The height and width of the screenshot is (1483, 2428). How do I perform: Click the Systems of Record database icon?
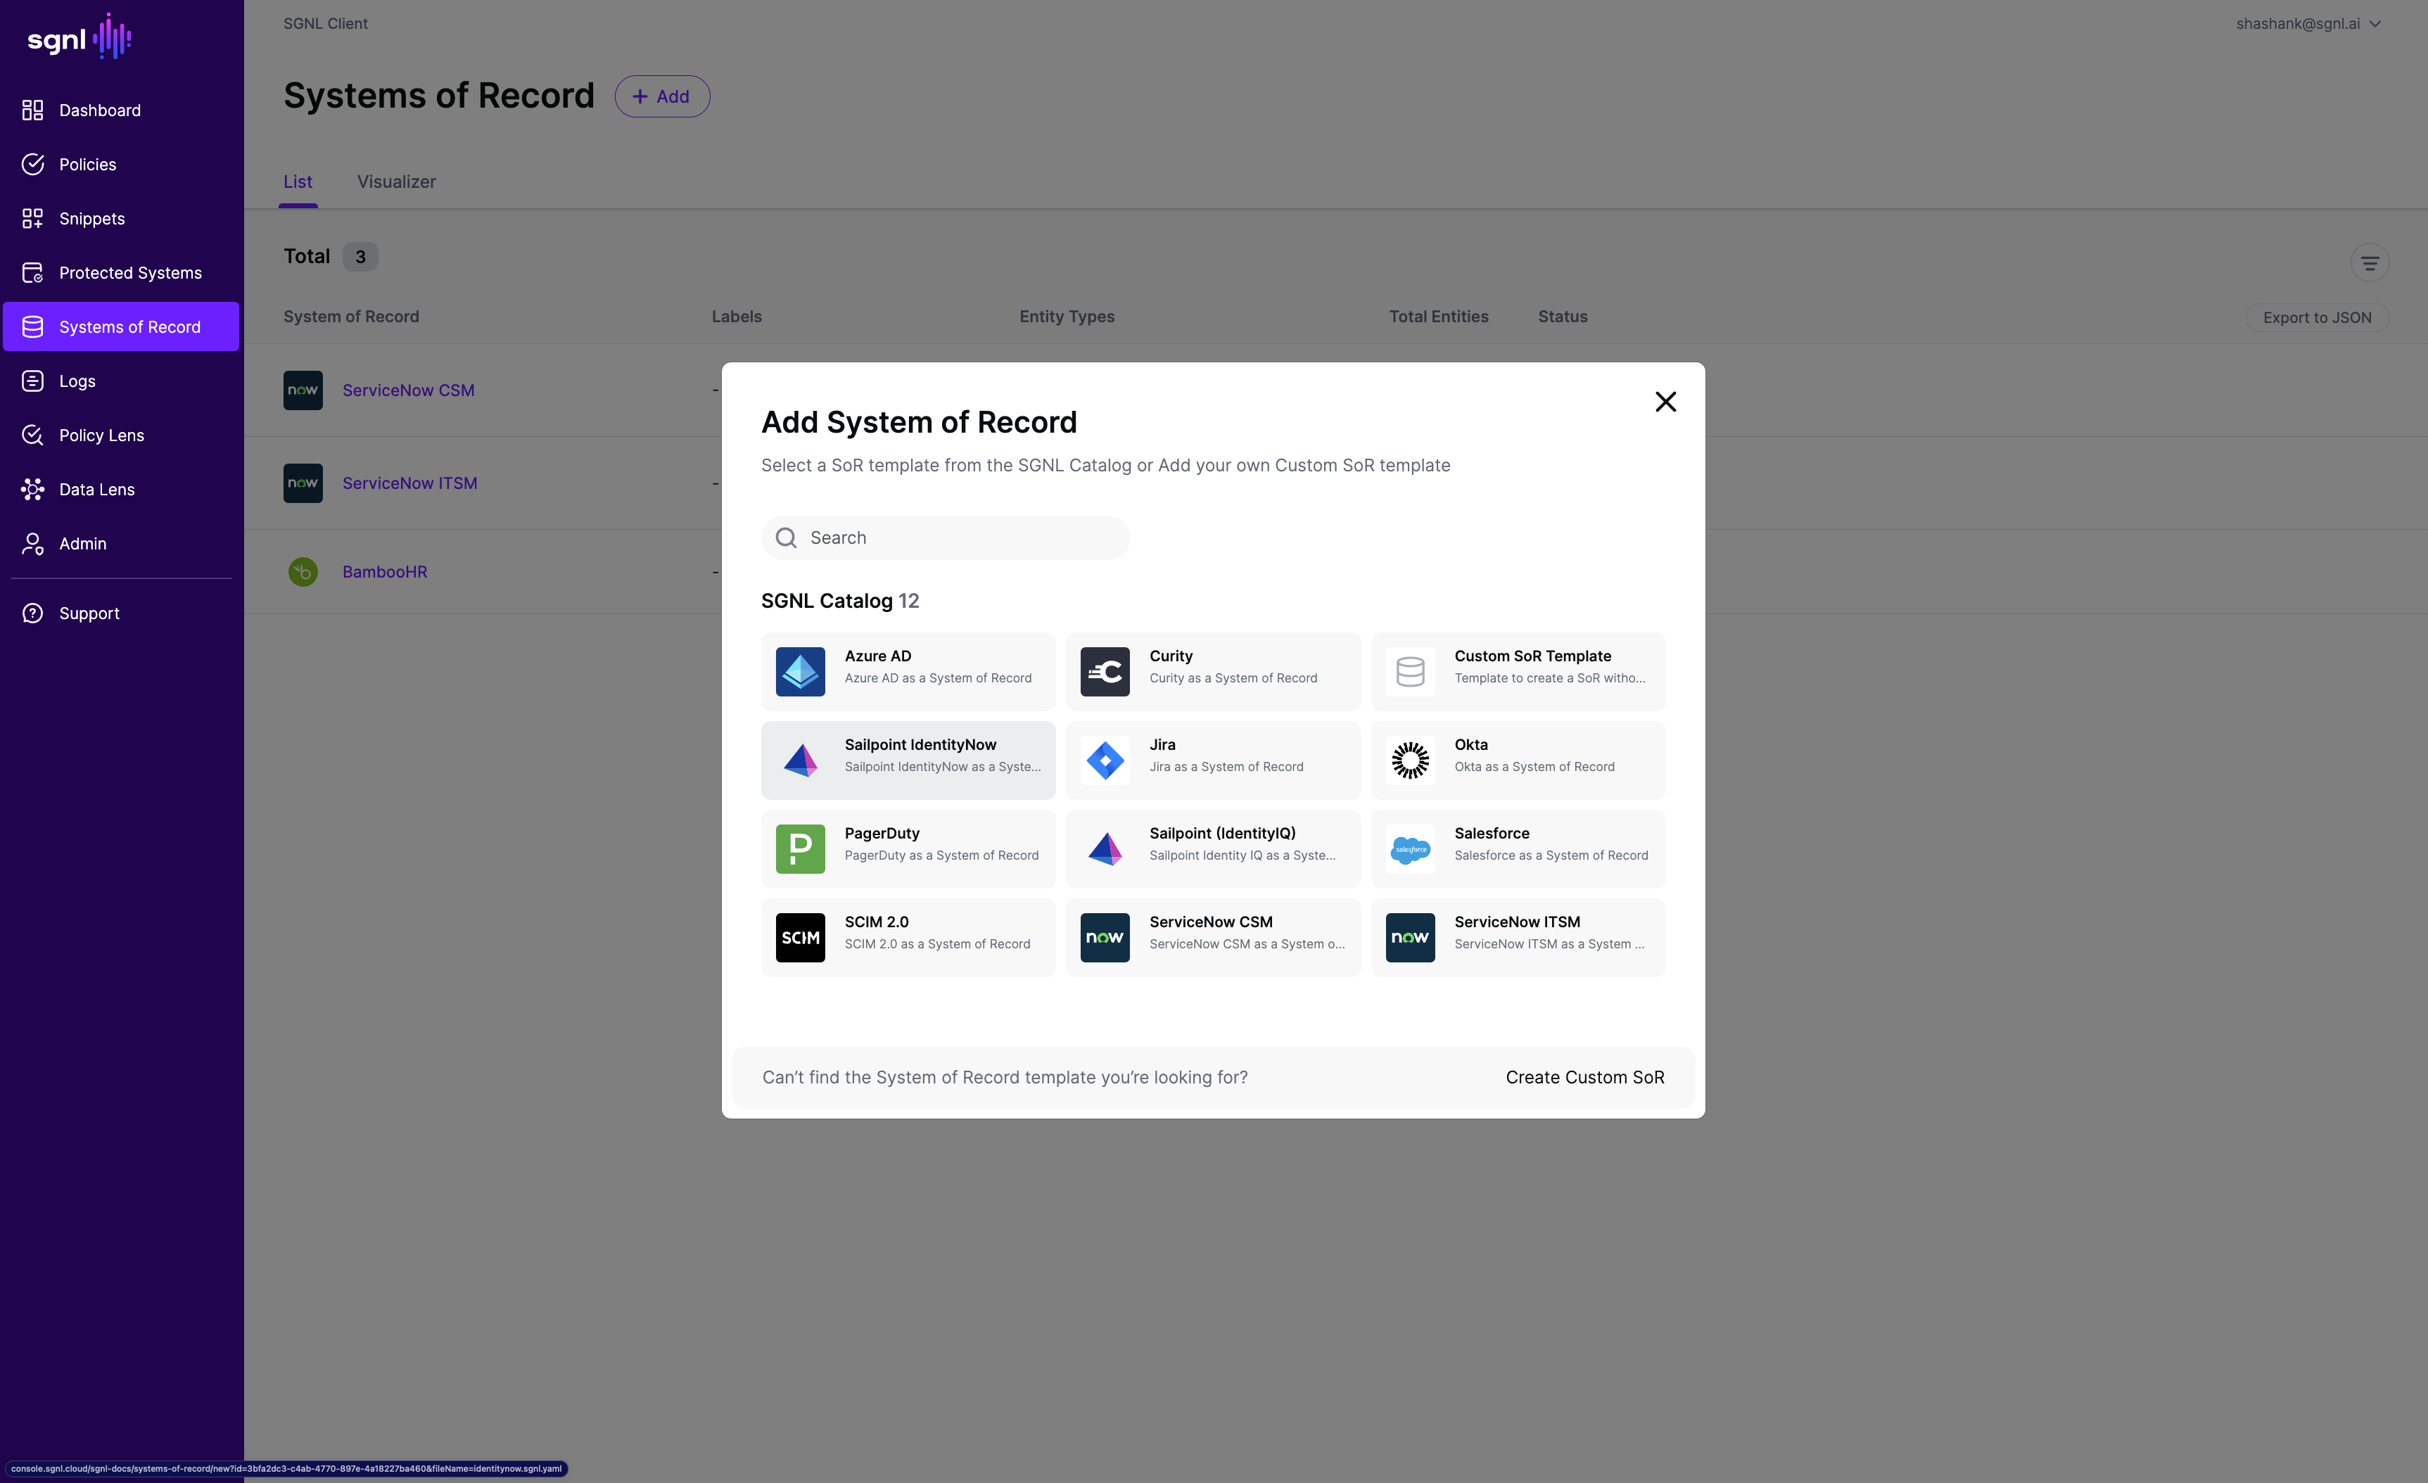[32, 327]
